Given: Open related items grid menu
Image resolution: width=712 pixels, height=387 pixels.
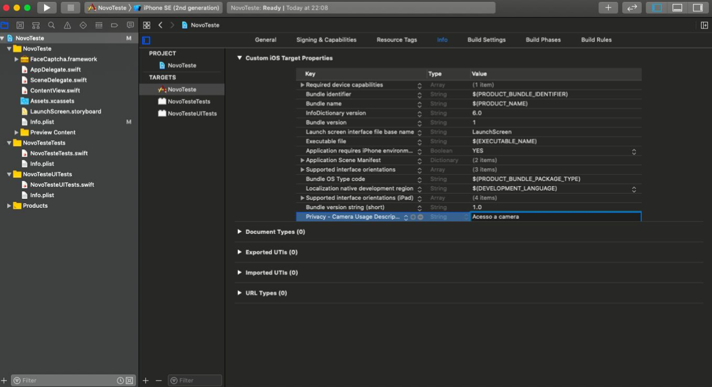Looking at the screenshot, I should click(147, 26).
